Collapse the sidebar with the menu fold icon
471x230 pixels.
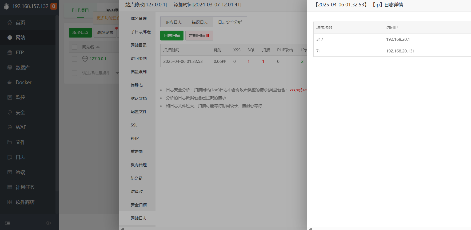(7, 223)
